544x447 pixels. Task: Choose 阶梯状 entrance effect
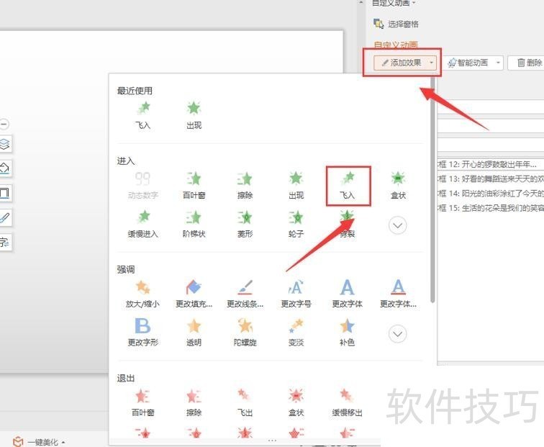click(x=194, y=224)
